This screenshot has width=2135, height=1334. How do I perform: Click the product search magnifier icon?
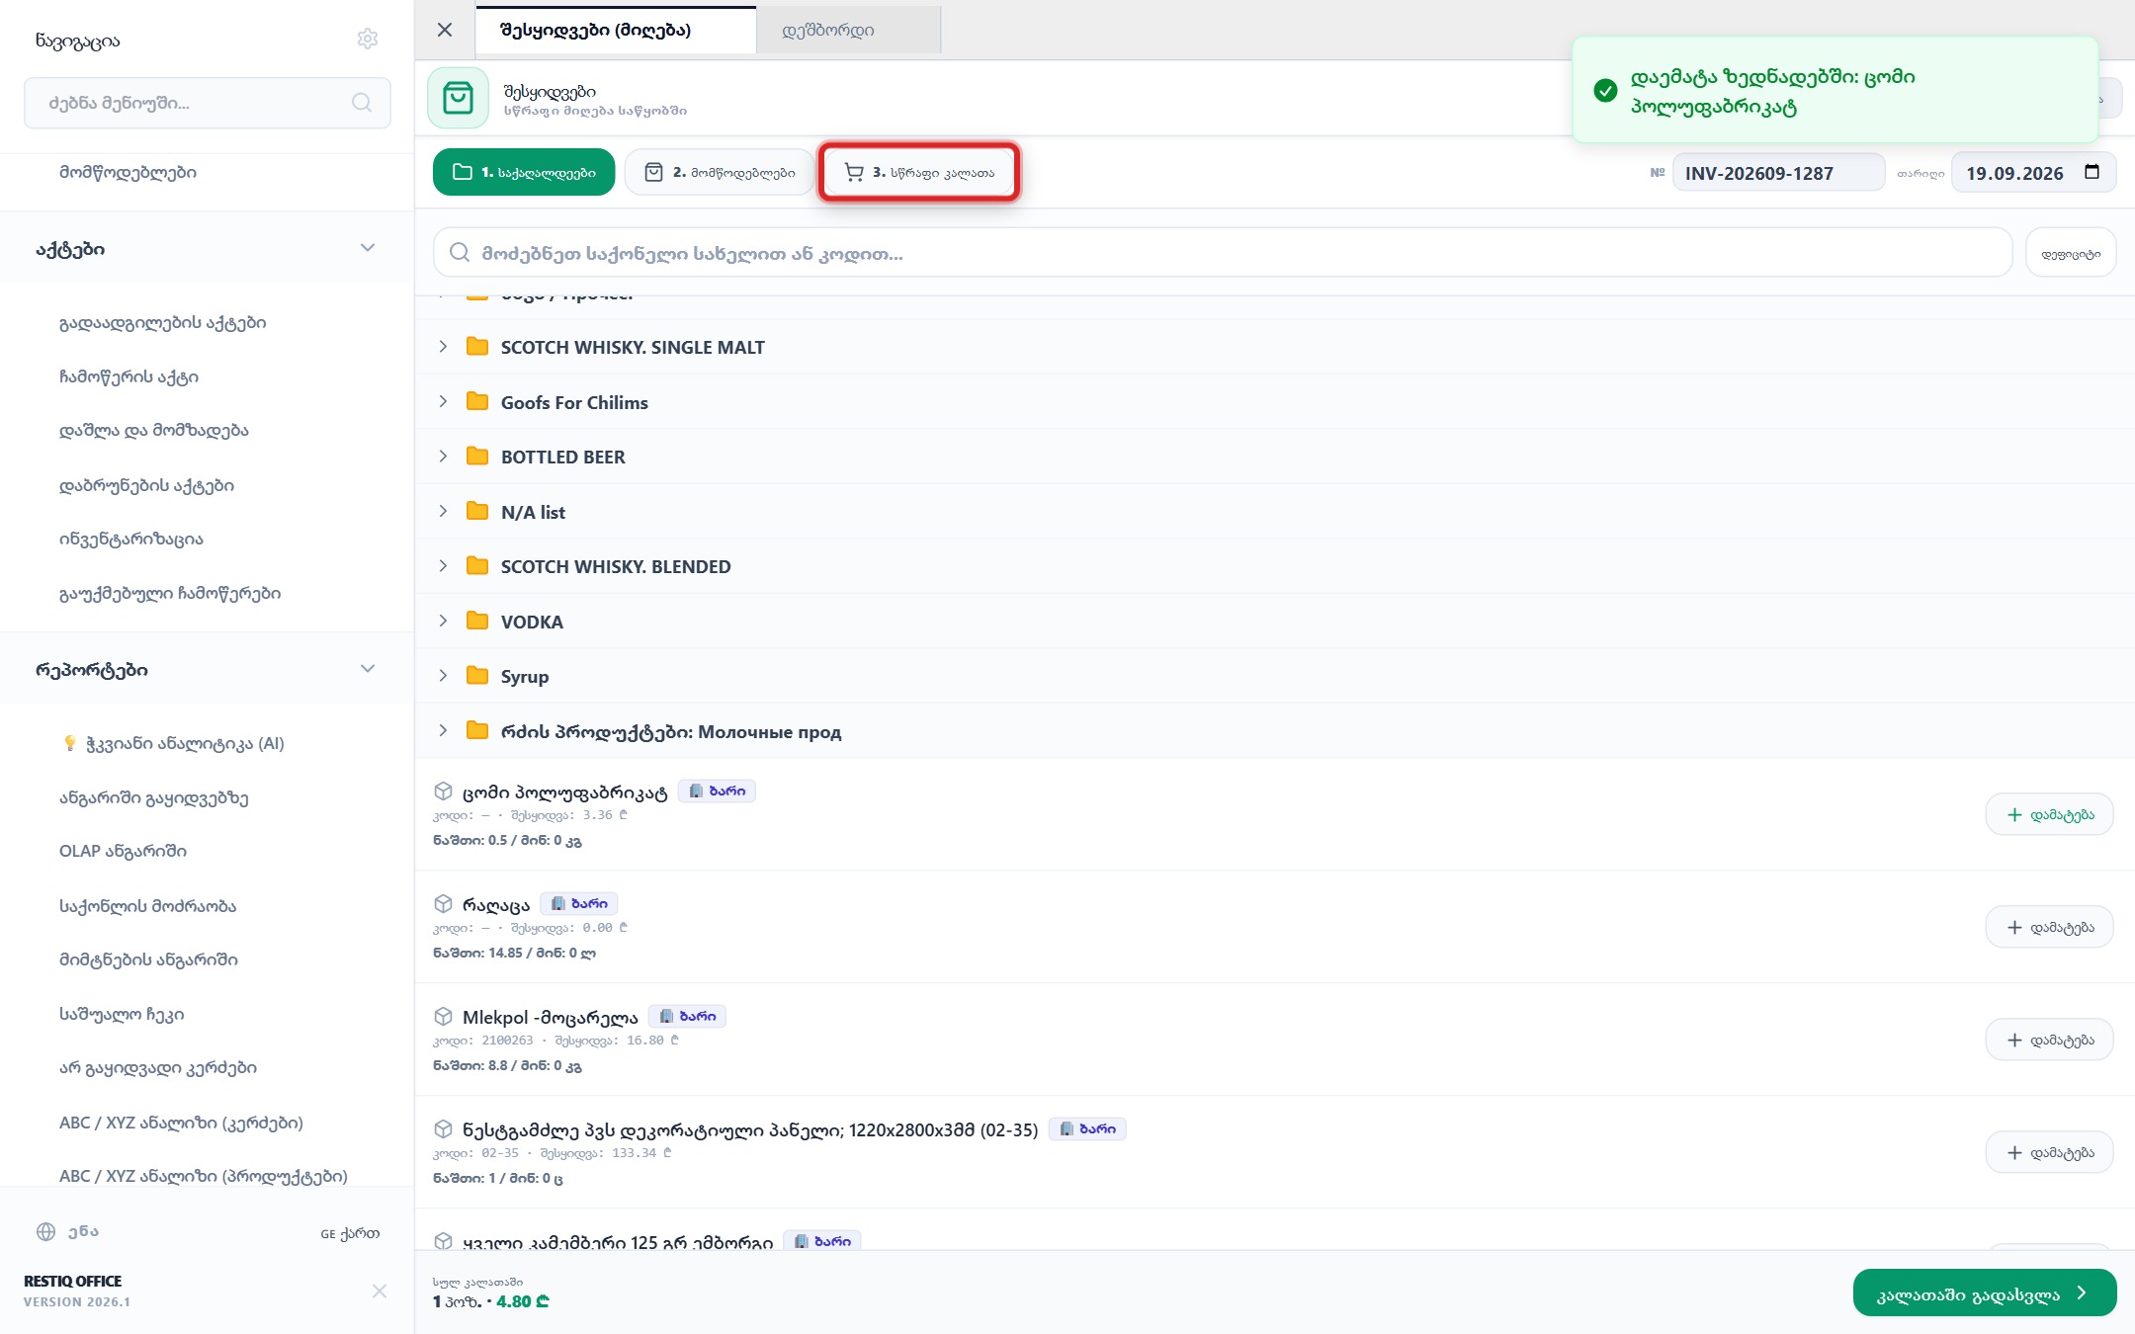click(x=459, y=253)
